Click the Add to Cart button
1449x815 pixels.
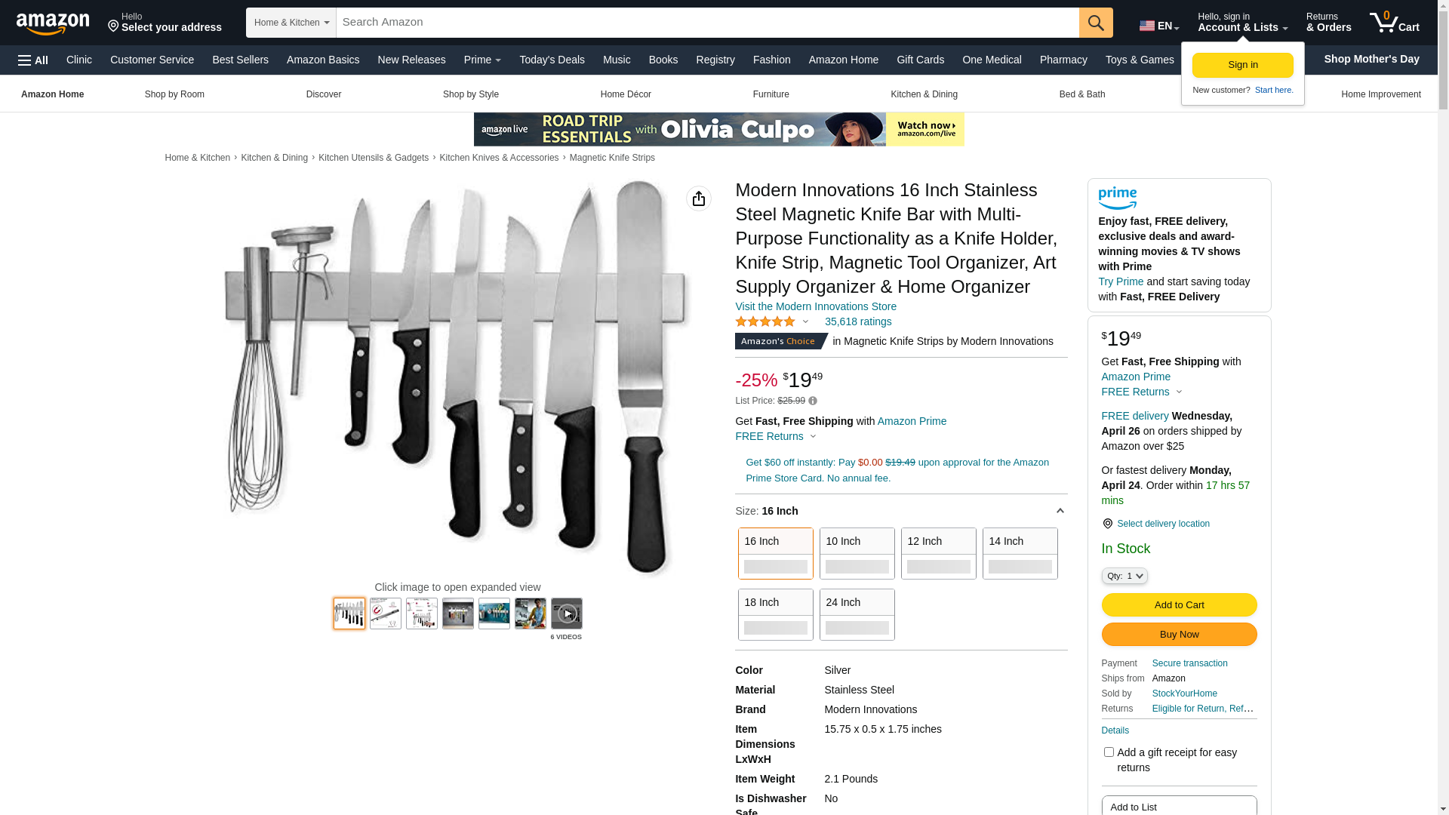coord(1179,604)
